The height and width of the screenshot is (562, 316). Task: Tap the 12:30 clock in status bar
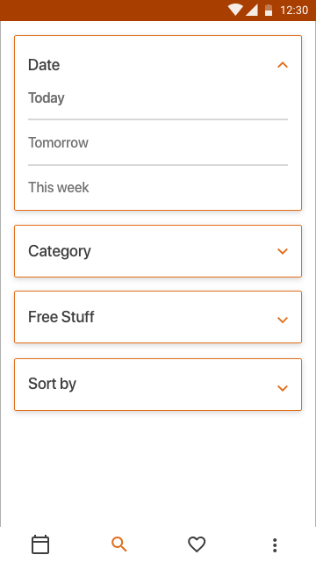point(294,10)
